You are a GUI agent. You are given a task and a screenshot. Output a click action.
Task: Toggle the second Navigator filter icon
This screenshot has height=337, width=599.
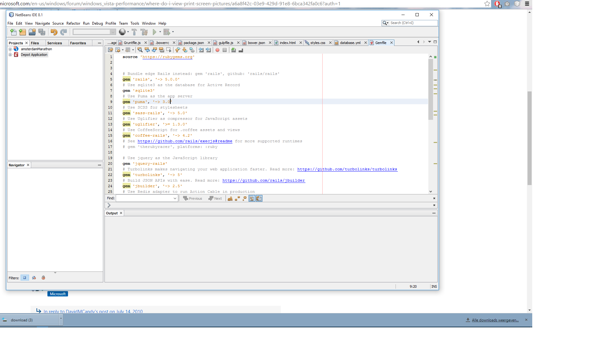point(34,278)
